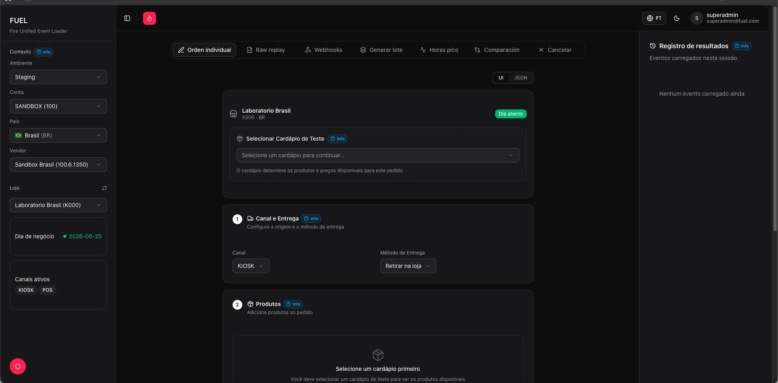
Task: Open Info badge beside Canal e Entrega
Action: point(311,218)
